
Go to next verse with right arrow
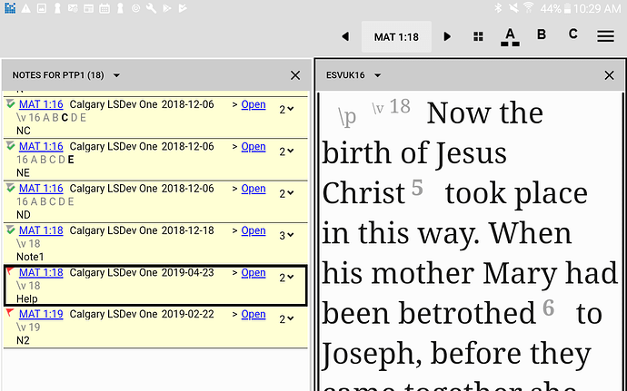point(447,37)
